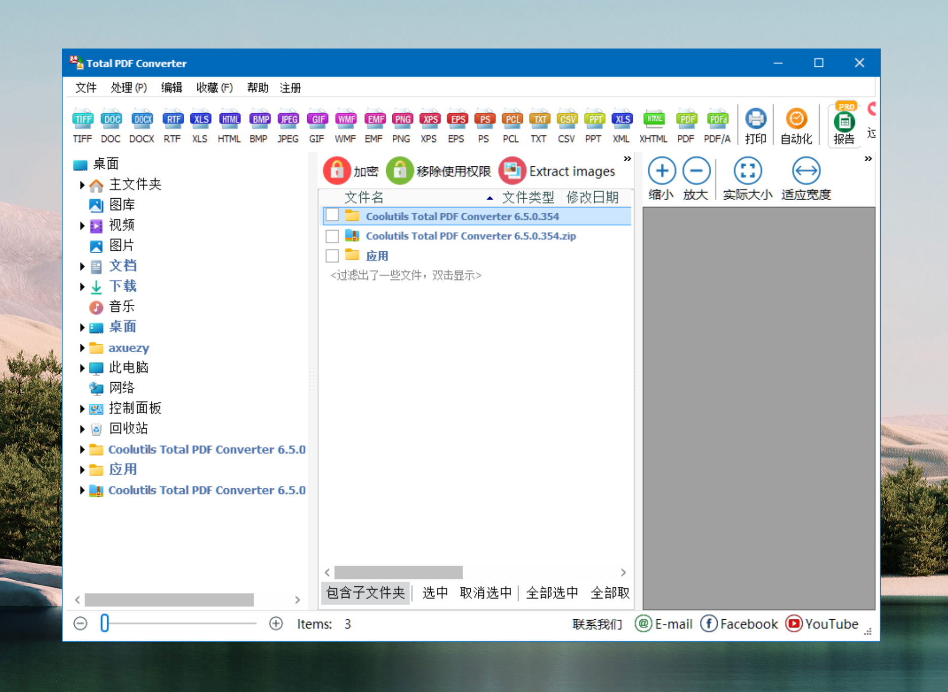The image size is (948, 692).
Task: Click the thumbnail size slider handle
Action: (x=105, y=623)
